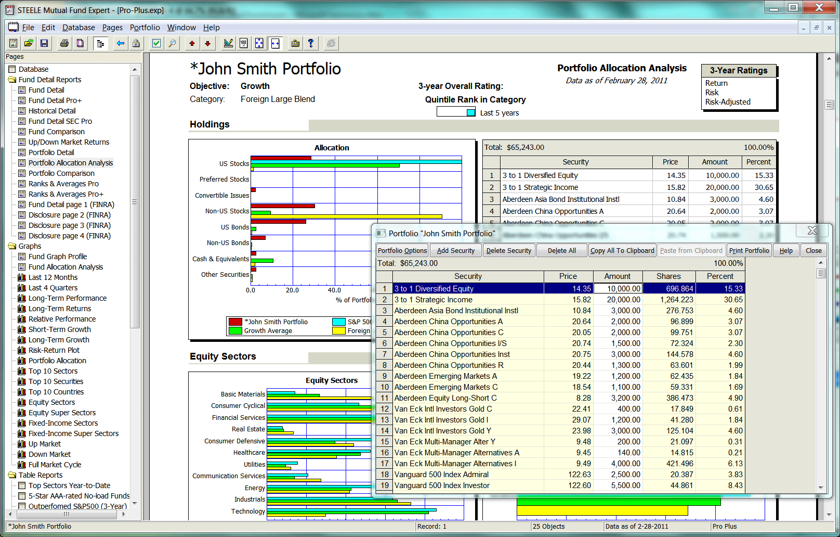Open the Portfolio menu
Image resolution: width=840 pixels, height=537 pixels.
pos(145,28)
